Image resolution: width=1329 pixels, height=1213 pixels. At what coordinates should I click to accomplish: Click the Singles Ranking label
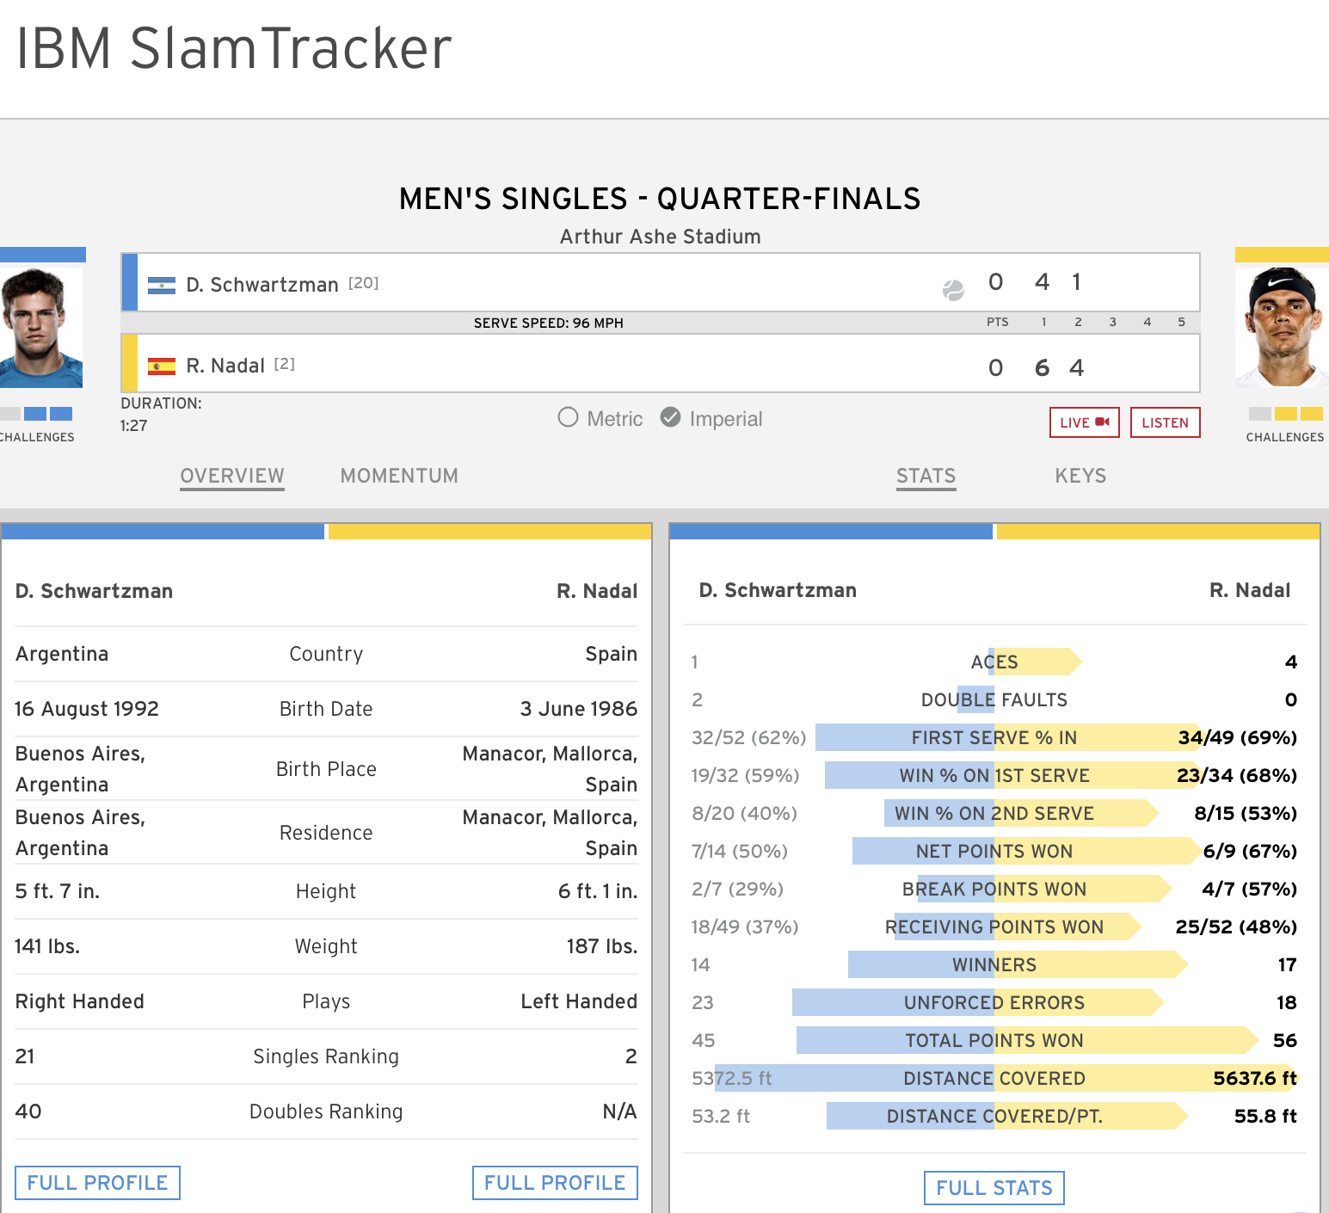point(326,1056)
